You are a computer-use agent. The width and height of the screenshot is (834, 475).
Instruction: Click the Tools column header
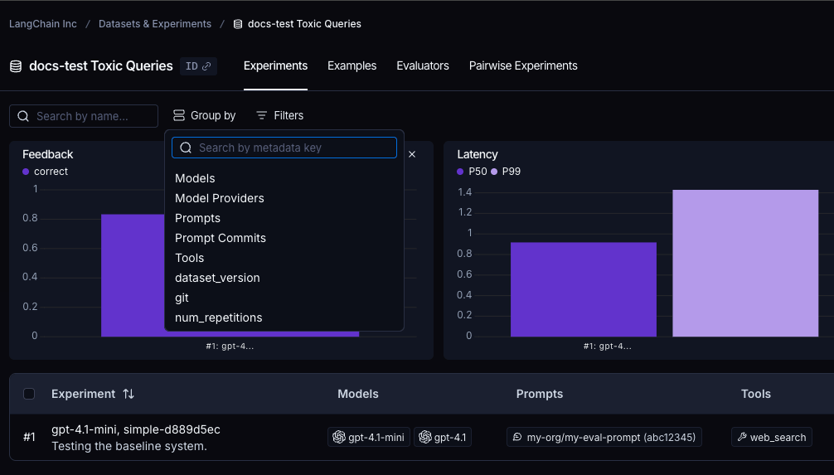point(756,394)
